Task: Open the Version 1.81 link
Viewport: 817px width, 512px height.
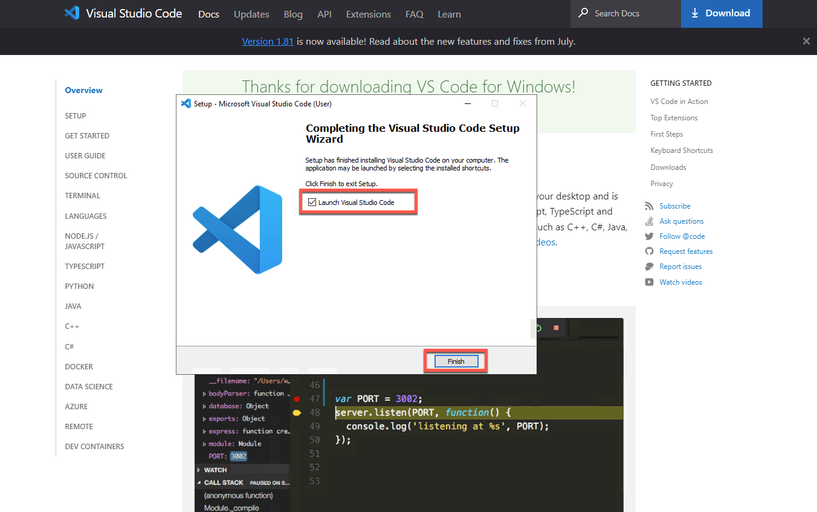Action: (268, 42)
